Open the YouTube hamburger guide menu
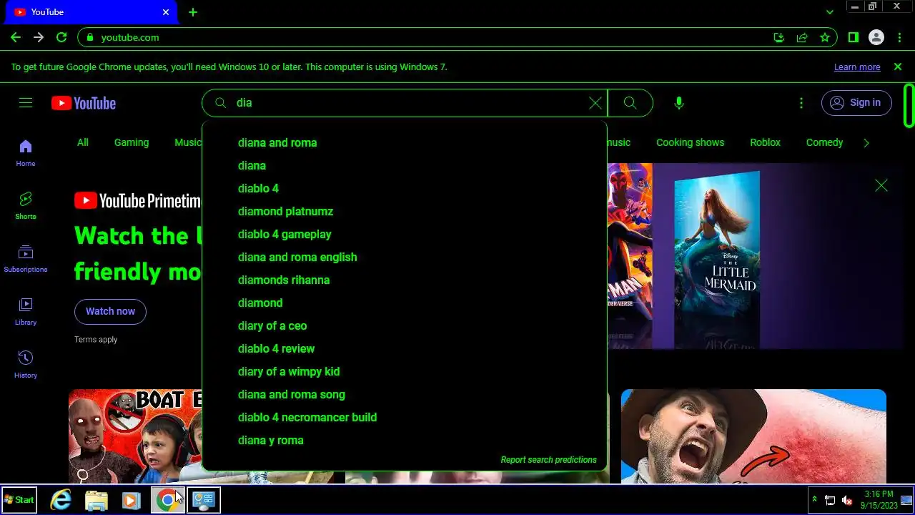The width and height of the screenshot is (915, 515). tap(26, 103)
